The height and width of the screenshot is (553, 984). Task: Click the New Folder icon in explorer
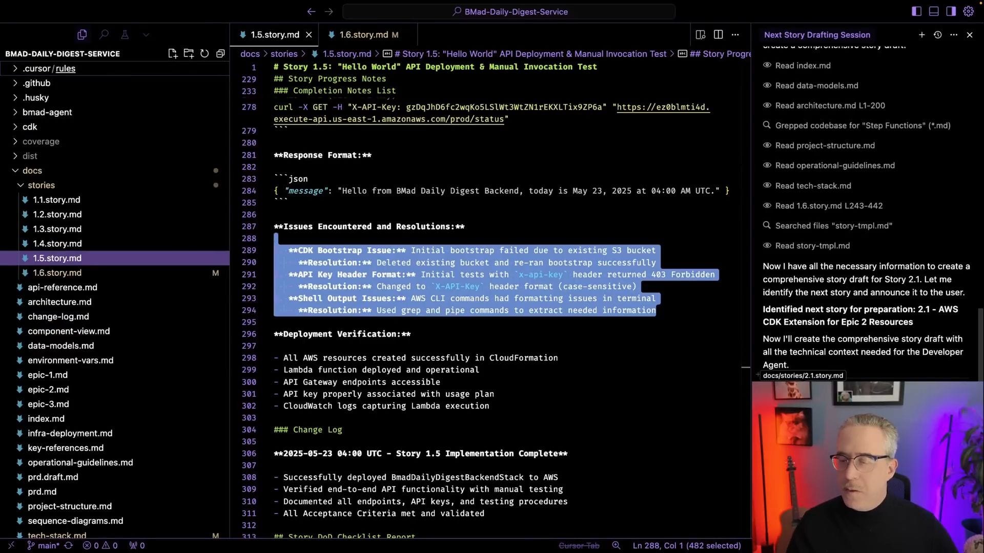(x=189, y=53)
